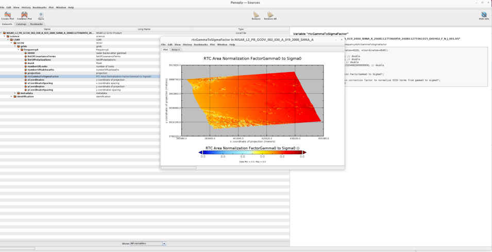The width and height of the screenshot is (492, 252).
Task: Open Edit menu in plot window
Action: point(170,45)
